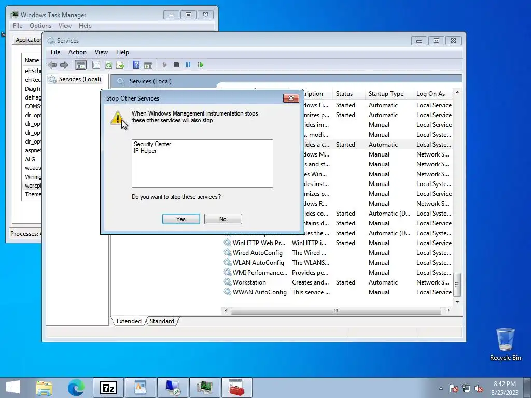The image size is (531, 398).
Task: Click the services list vertical scroll up arrow
Action: tap(457, 92)
